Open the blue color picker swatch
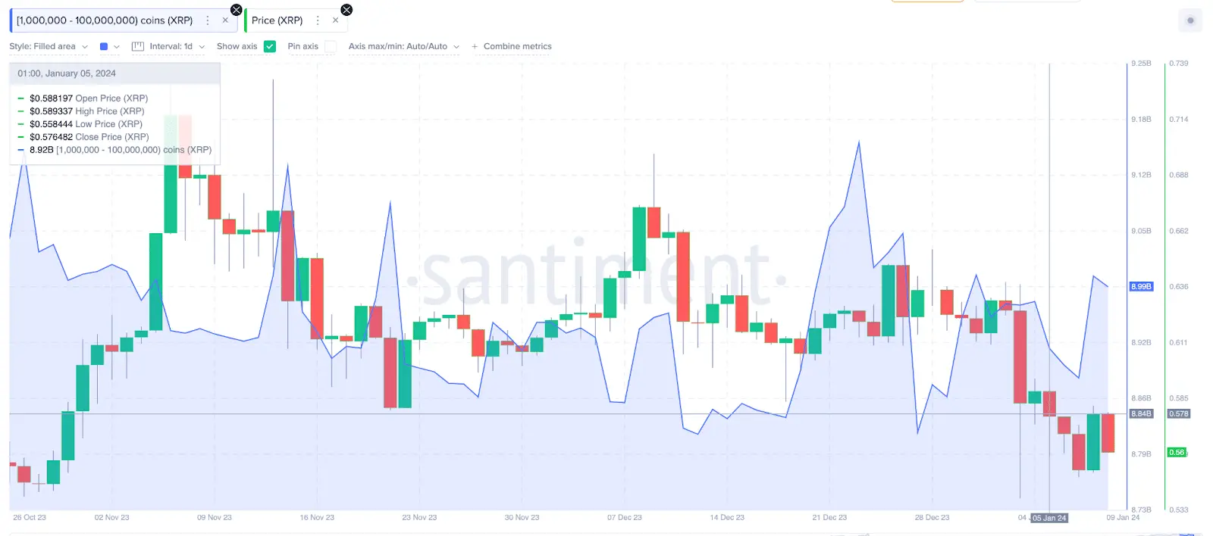Viewport: 1213px width, 536px height. tap(104, 46)
